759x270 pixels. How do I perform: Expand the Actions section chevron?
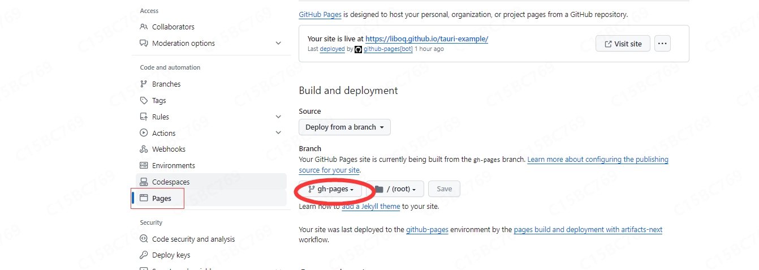278,133
